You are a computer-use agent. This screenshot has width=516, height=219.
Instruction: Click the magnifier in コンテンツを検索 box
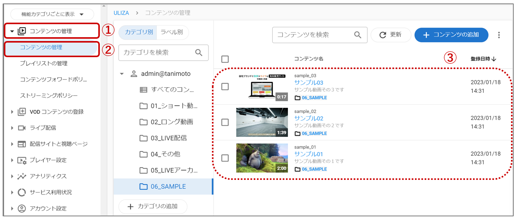[358, 35]
